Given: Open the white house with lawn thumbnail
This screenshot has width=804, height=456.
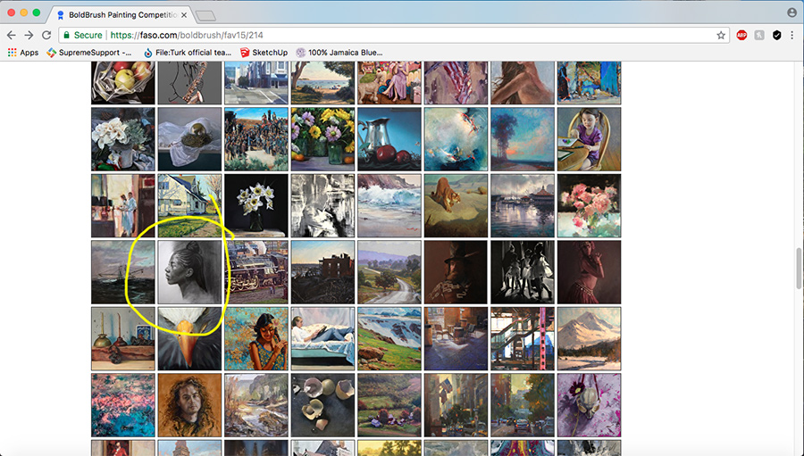Looking at the screenshot, I should [189, 205].
